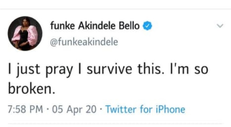Click the 05 Apr 20 date
This screenshot has height=127, width=231.
click(74, 110)
